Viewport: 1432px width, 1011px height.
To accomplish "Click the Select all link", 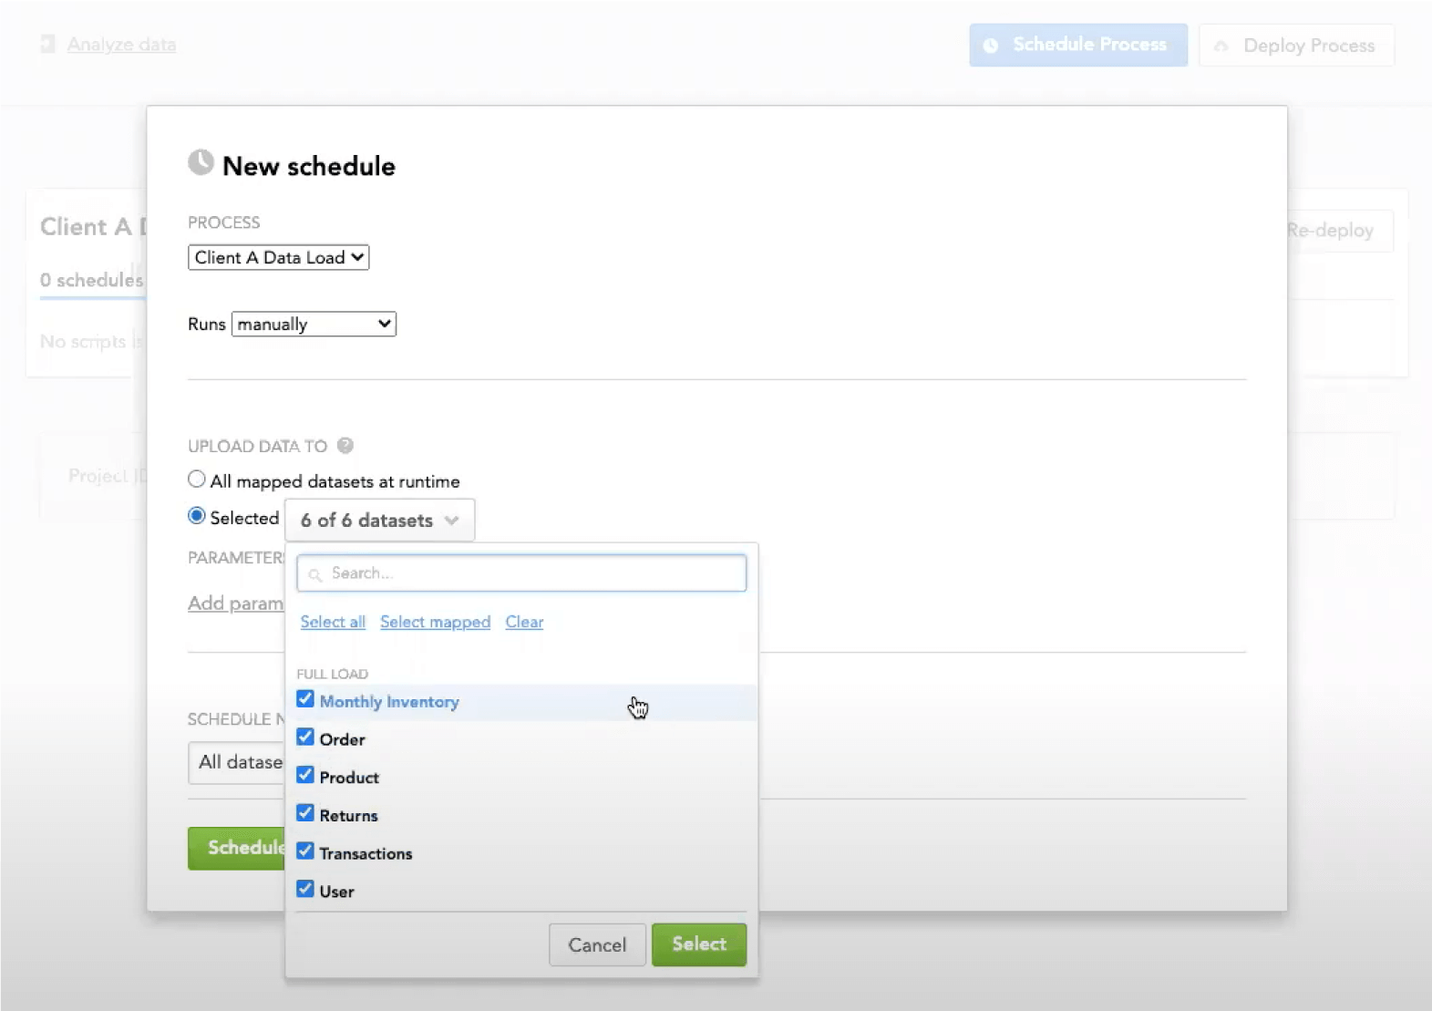I will [x=333, y=622].
